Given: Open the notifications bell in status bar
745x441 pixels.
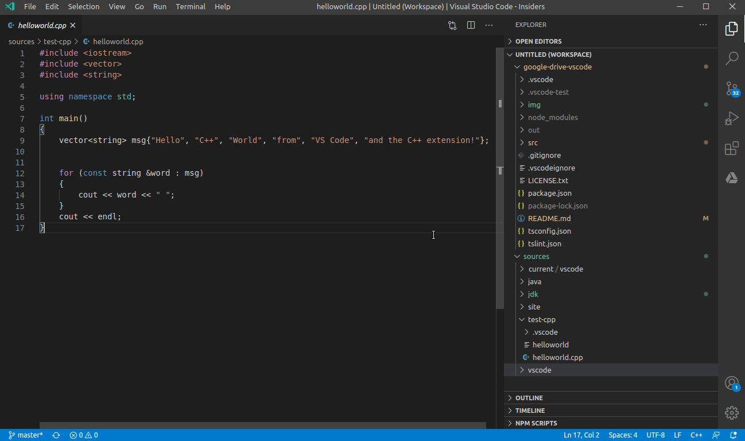Looking at the screenshot, I should pos(733,435).
